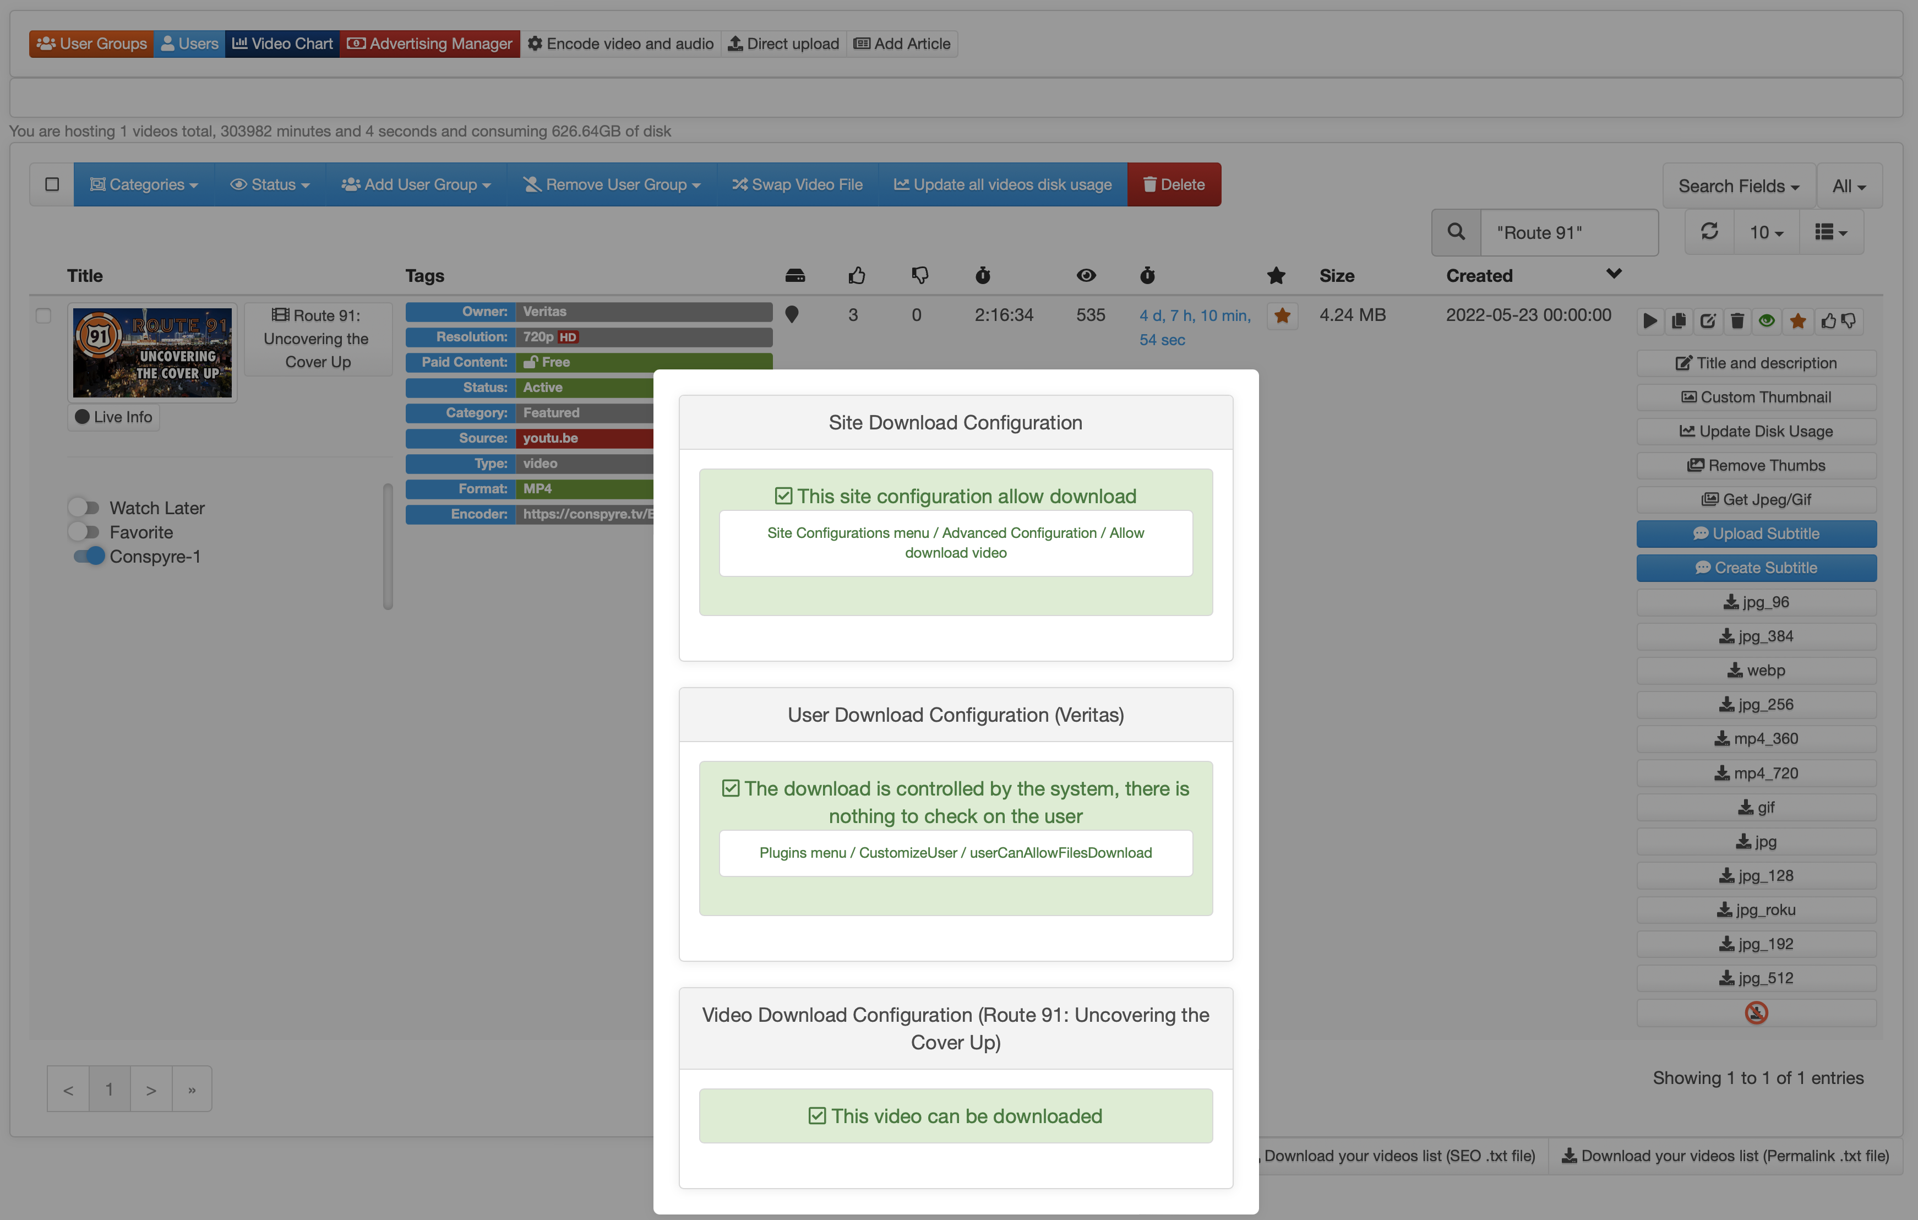The width and height of the screenshot is (1918, 1220).
Task: Disable the Conspyre-1 playlist switch
Action: [x=89, y=556]
